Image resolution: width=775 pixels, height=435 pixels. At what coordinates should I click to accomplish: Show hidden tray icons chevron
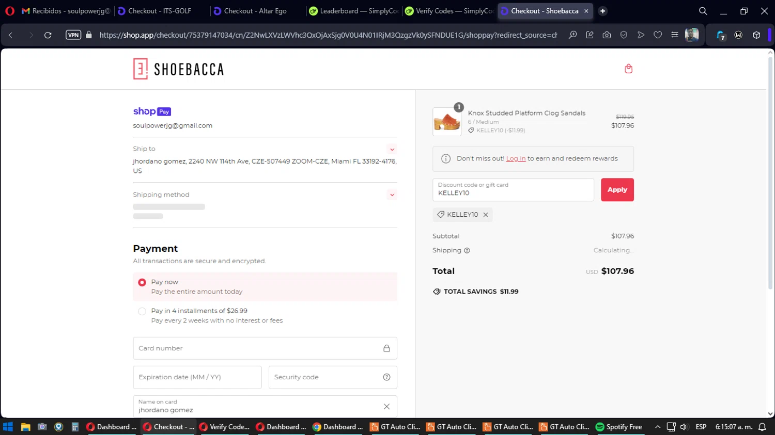coord(657,427)
